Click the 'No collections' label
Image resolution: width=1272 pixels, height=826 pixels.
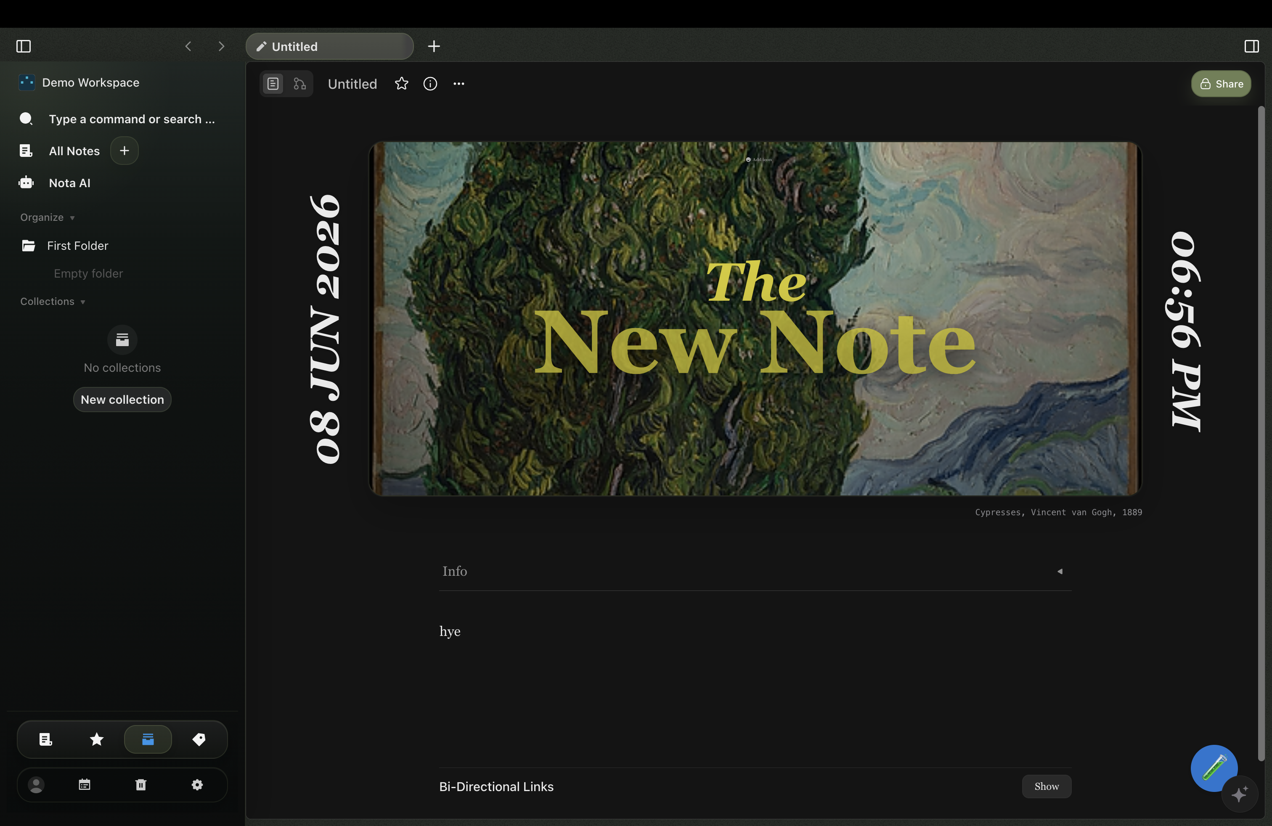click(122, 368)
